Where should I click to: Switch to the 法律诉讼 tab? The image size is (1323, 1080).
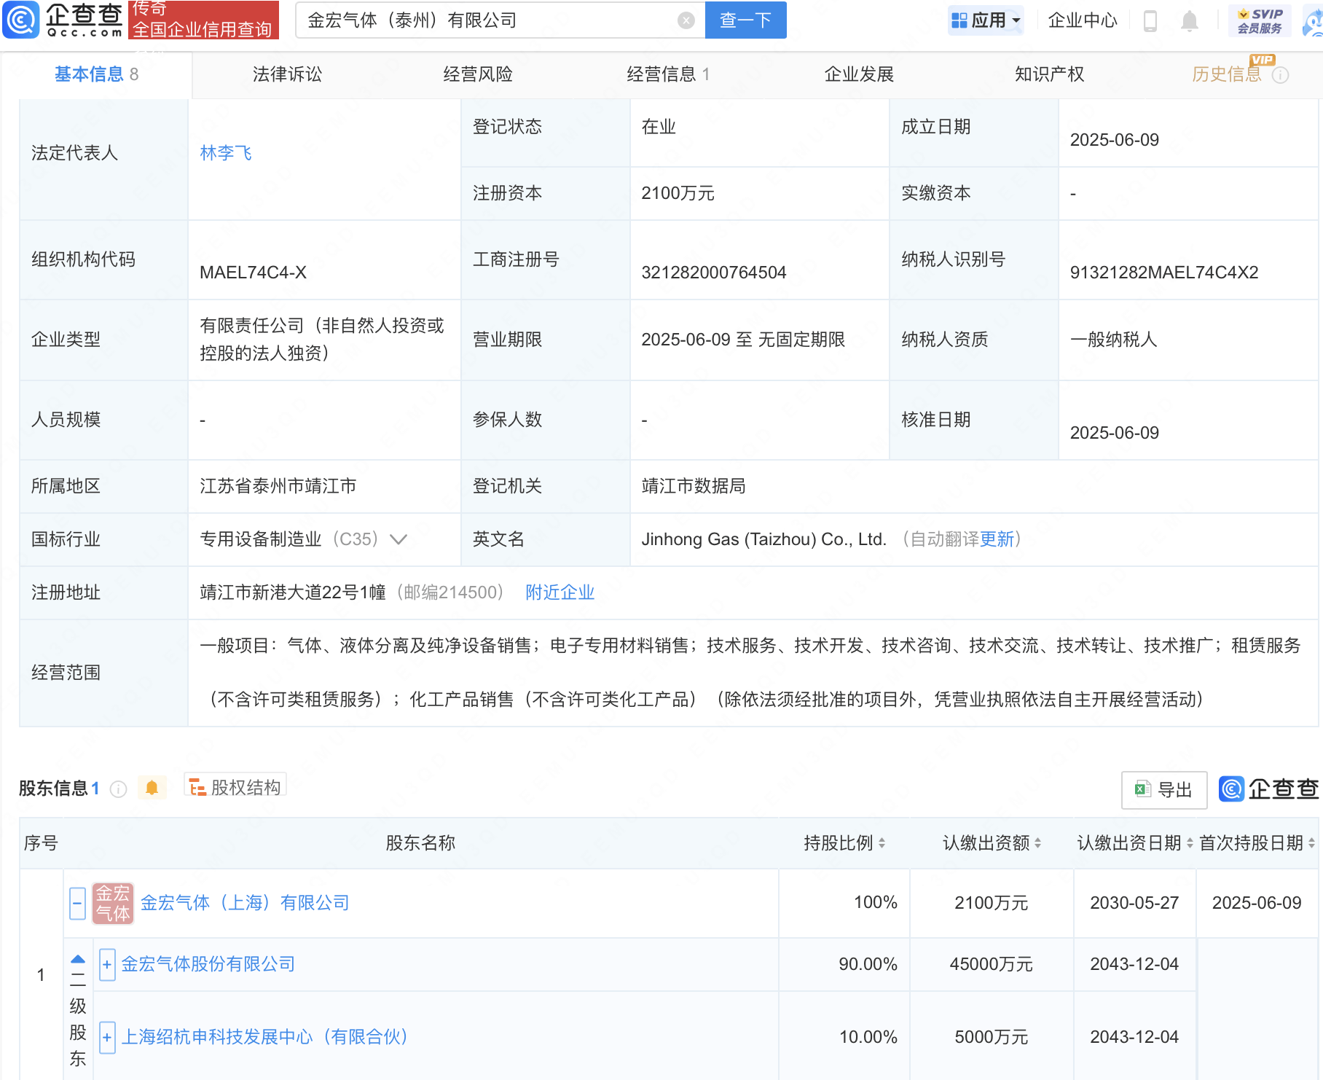click(287, 74)
